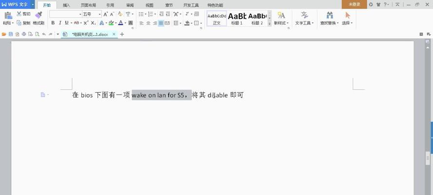Increase font size with grow font icon
This screenshot has width=433, height=195.
click(106, 14)
